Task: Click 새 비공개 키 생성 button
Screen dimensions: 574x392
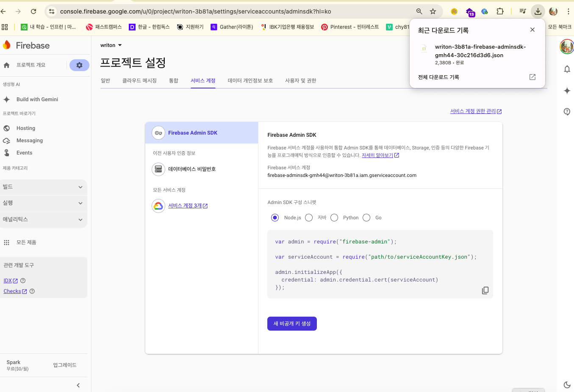Action: pyautogui.click(x=292, y=323)
